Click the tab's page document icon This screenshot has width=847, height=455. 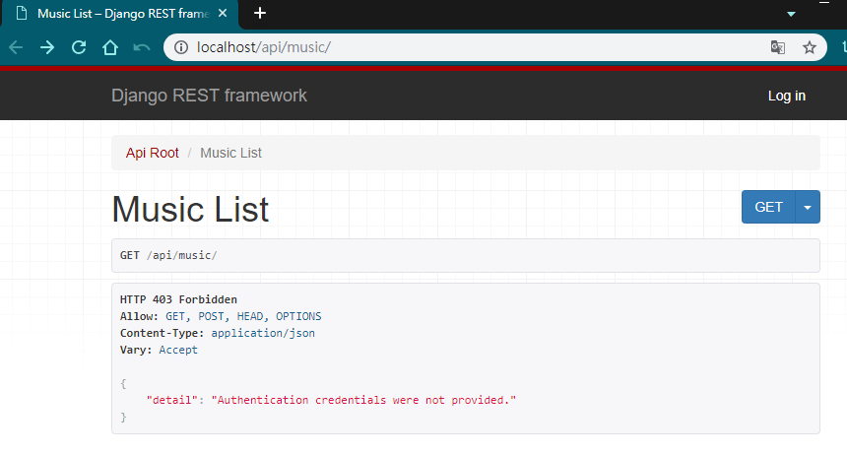coord(22,13)
